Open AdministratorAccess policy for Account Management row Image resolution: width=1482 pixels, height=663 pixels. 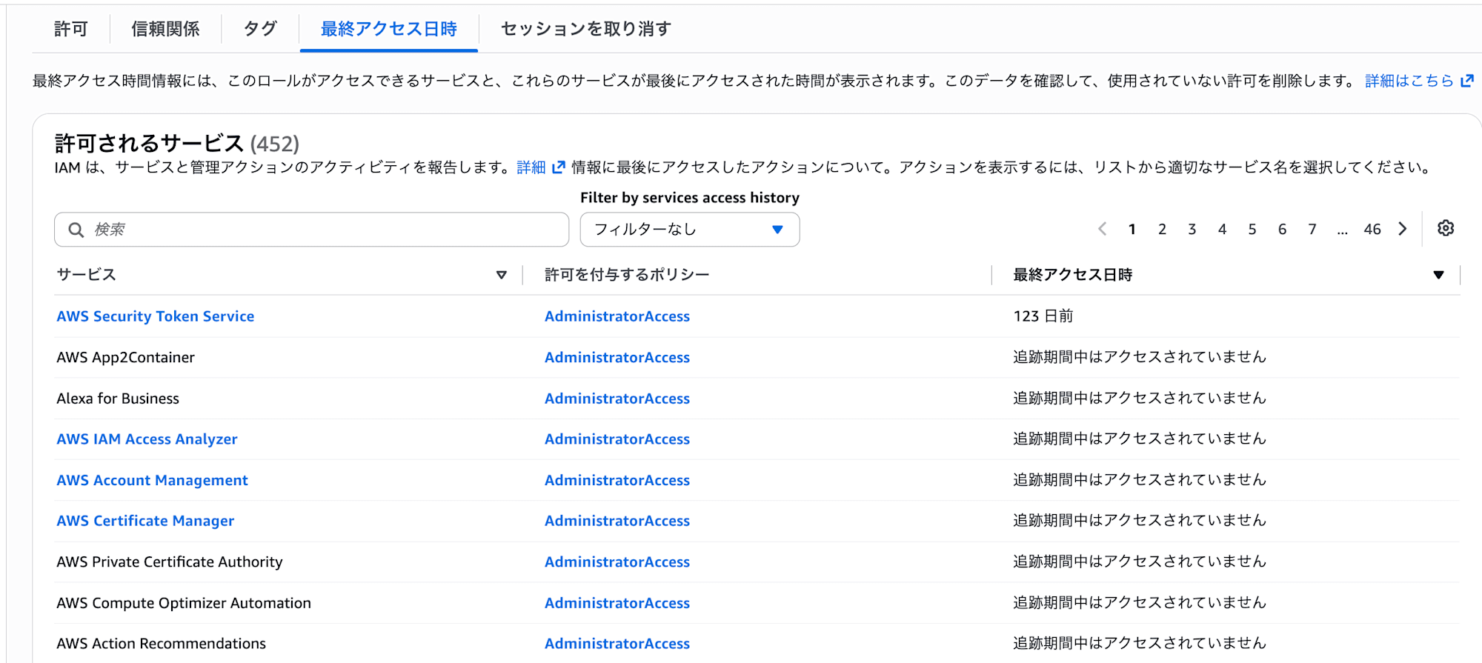point(617,480)
